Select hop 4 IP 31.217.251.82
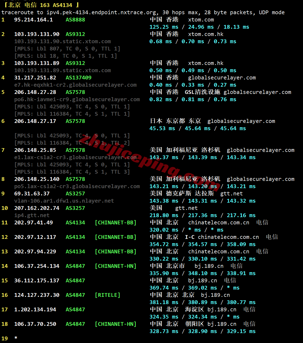Viewport: 303px width, 343px height. pos(35,78)
